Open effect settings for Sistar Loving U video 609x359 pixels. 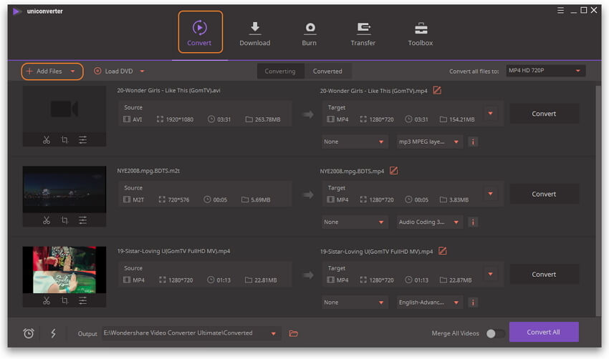point(82,301)
